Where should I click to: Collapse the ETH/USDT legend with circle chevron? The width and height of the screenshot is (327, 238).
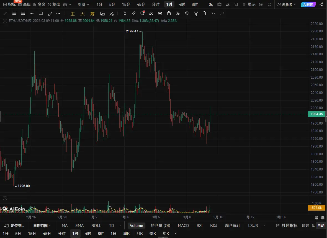coord(5,21)
